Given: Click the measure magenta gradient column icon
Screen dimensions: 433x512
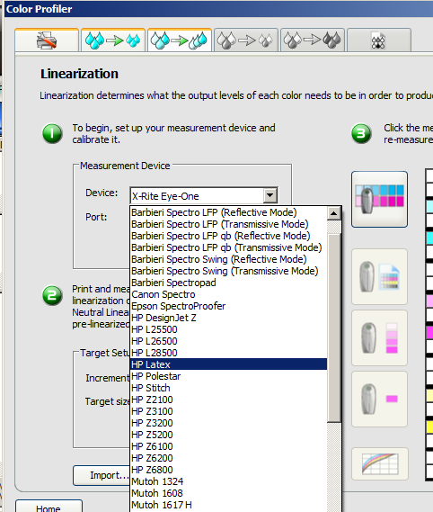Looking at the screenshot, I should pos(379,337).
